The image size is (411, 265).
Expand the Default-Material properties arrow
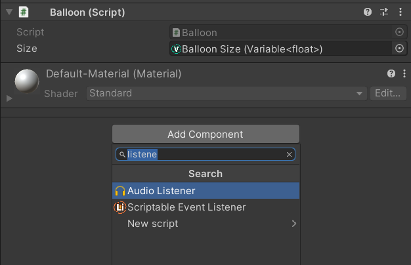[x=9, y=98]
